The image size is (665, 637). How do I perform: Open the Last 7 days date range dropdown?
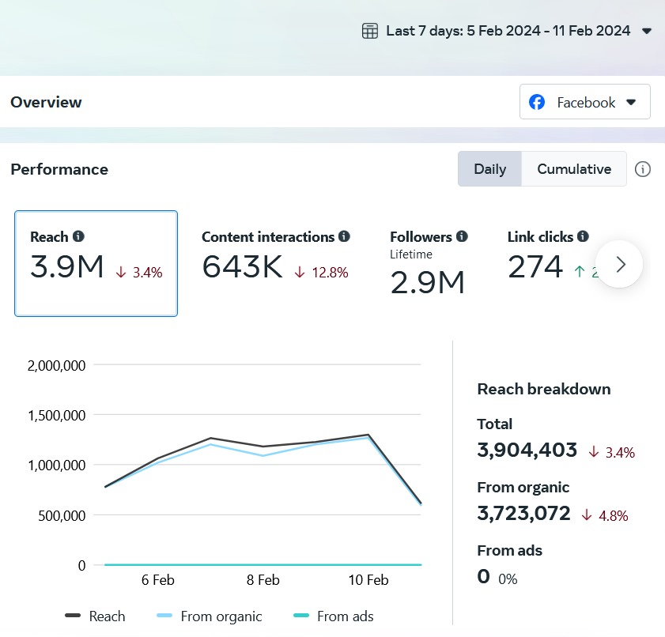pos(508,31)
